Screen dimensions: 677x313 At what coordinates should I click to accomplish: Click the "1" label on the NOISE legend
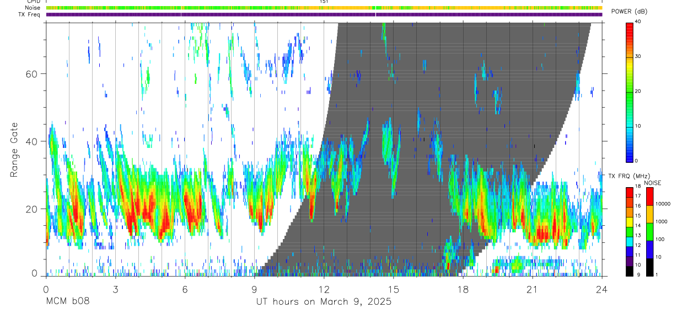(656, 274)
